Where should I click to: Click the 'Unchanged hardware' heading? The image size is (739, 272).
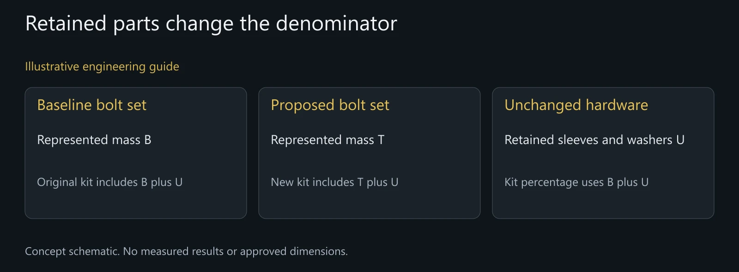(576, 105)
